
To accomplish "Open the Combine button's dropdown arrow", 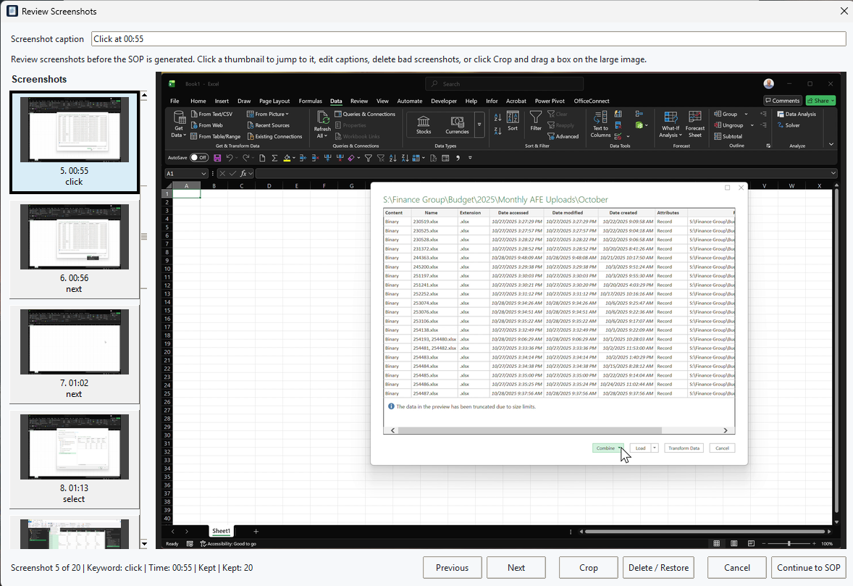I will (620, 448).
